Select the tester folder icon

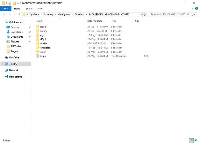(37, 52)
